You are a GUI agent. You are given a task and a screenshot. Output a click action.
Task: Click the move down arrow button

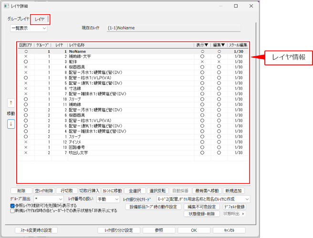[11, 124]
